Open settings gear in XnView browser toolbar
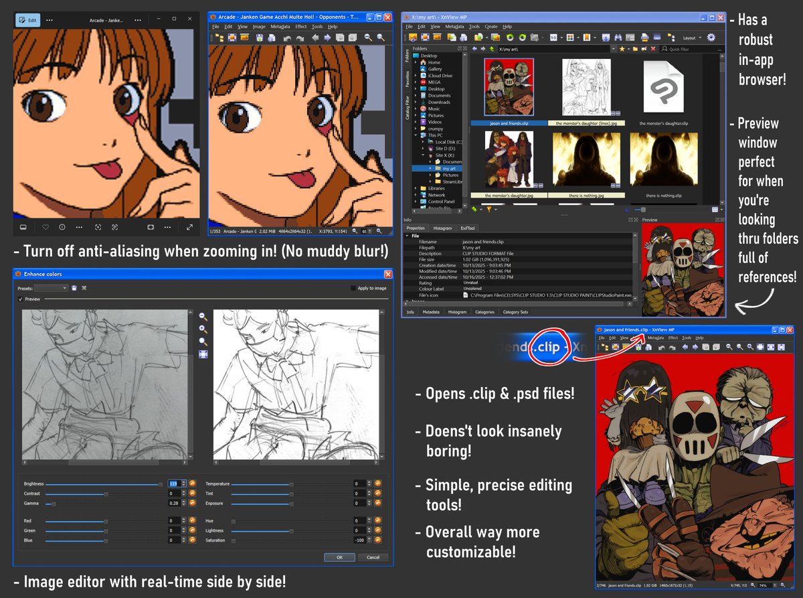 point(711,38)
